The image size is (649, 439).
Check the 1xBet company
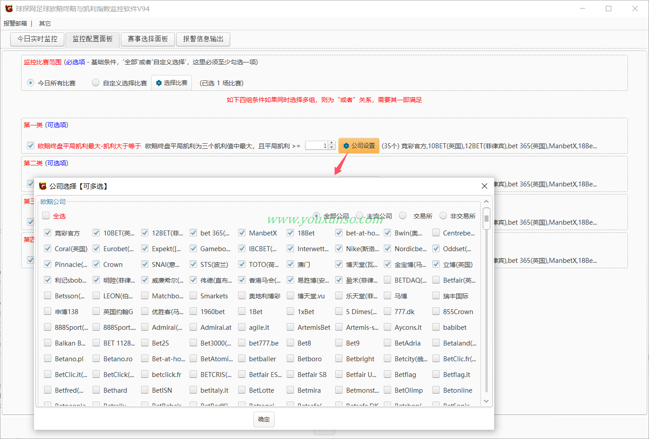(290, 311)
